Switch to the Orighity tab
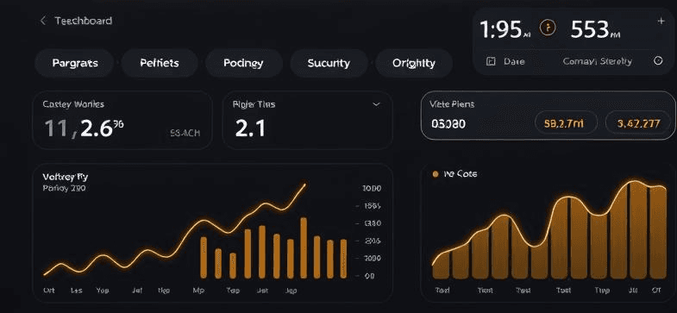The height and width of the screenshot is (313, 677). coord(414,63)
